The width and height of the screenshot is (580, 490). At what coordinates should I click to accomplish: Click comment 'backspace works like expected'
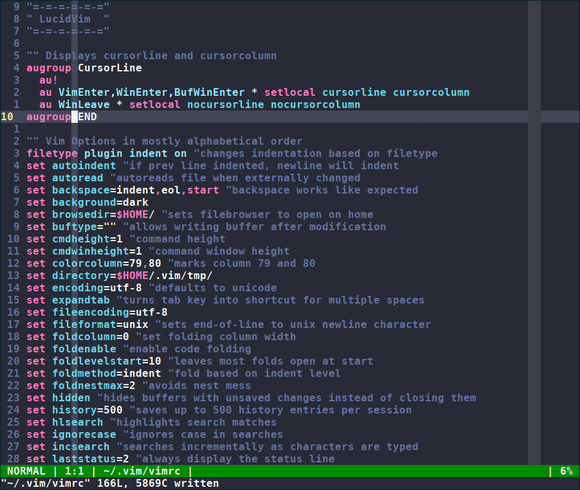click(322, 190)
